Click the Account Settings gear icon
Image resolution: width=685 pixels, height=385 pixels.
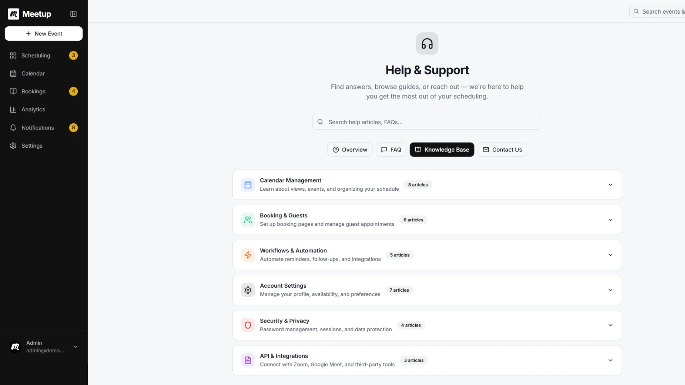[248, 290]
